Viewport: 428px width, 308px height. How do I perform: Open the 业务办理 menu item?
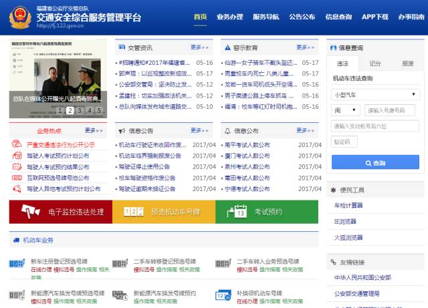229,17
